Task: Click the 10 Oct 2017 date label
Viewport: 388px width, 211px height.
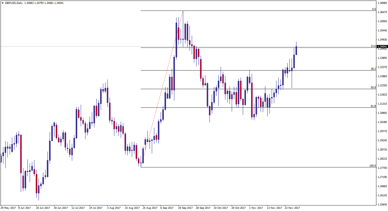Action: (x=221, y=208)
